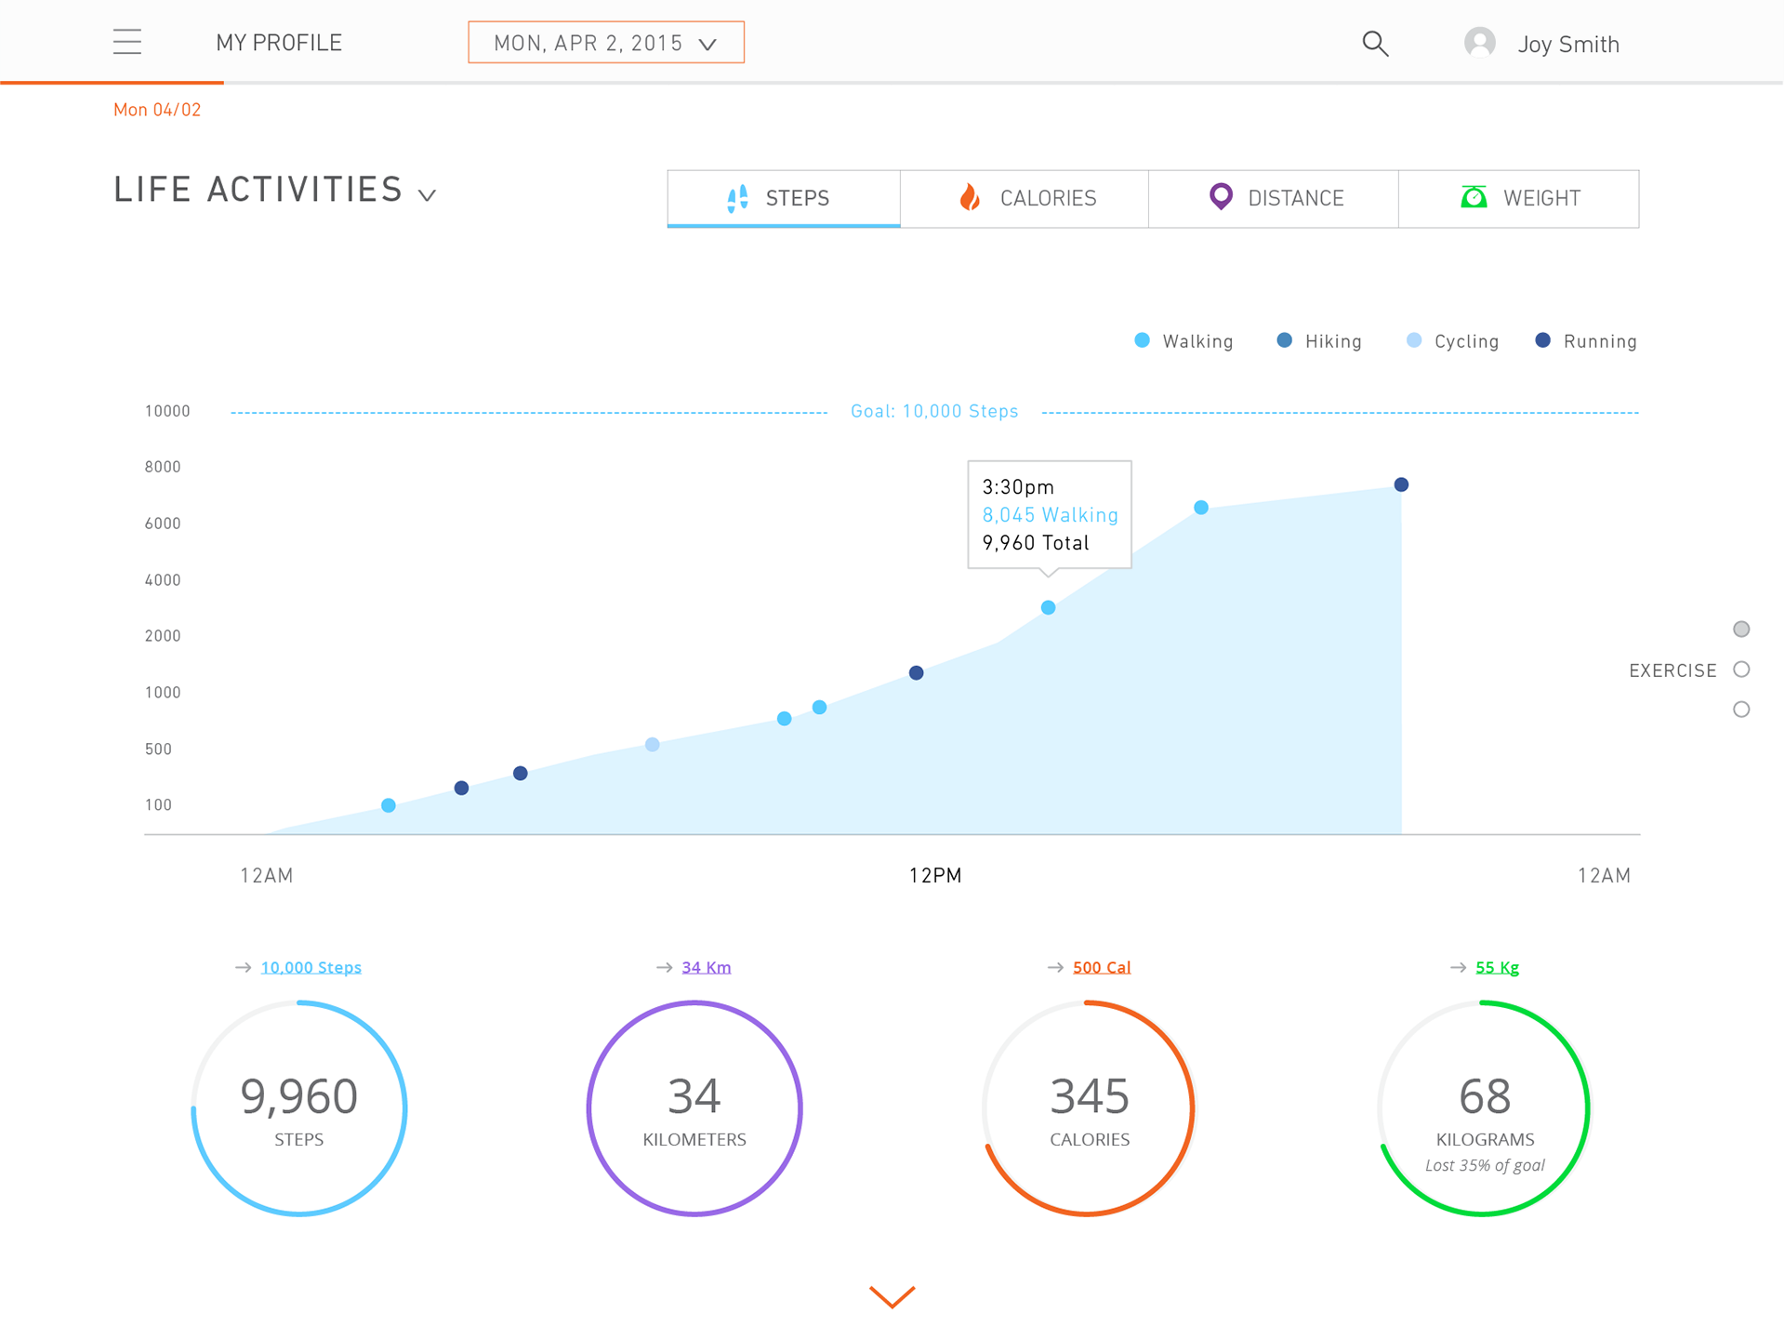Switch to the Weight tab
This screenshot has height=1339, width=1785.
[1519, 198]
